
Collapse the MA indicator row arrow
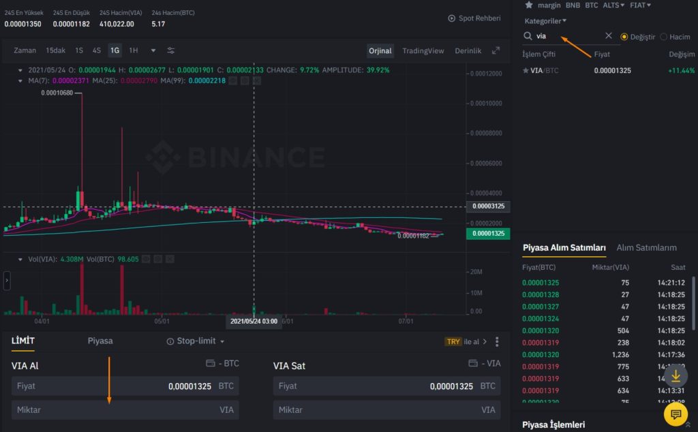click(x=20, y=81)
